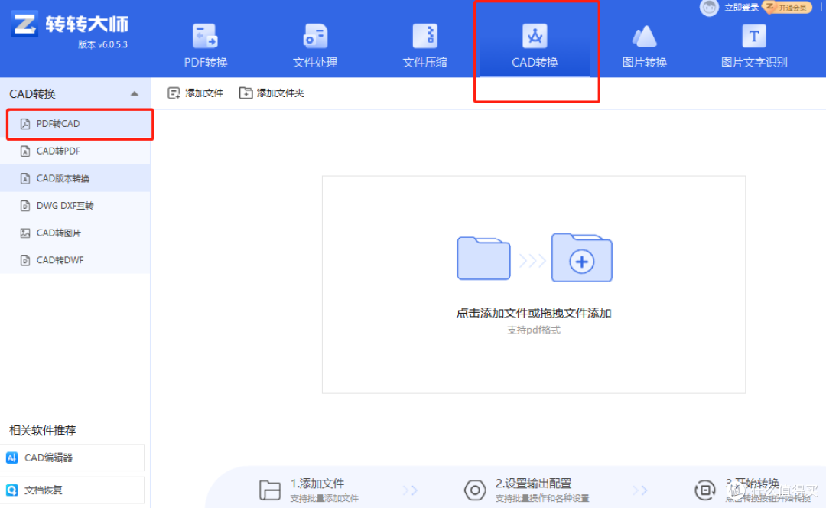Viewport: 826px width, 508px height.
Task: Open the CAD编辑器 recommended software
Action: [x=72, y=458]
